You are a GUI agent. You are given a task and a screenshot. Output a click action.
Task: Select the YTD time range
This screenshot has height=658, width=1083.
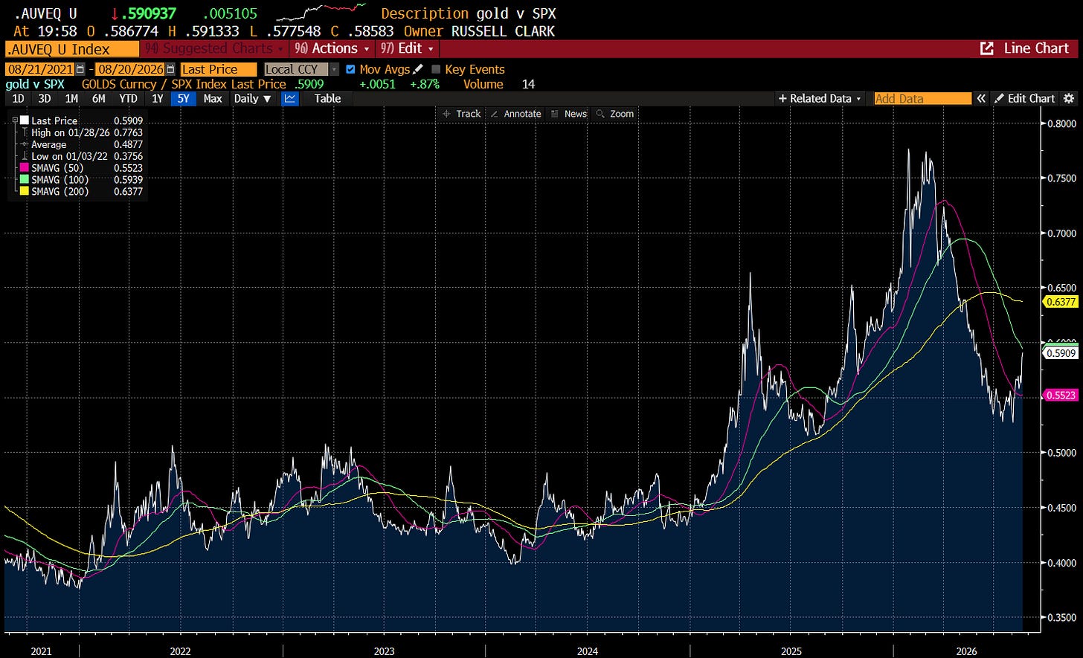pos(128,98)
